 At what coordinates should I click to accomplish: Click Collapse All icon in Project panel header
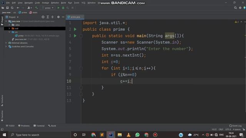pyautogui.click(x=52, y=17)
